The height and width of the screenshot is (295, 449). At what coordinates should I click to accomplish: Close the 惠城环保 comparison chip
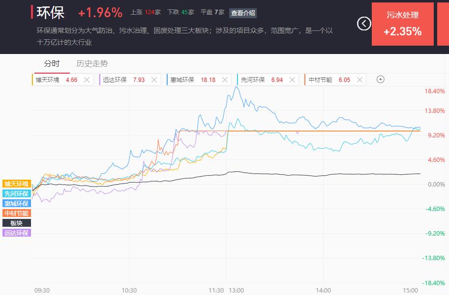coord(225,80)
